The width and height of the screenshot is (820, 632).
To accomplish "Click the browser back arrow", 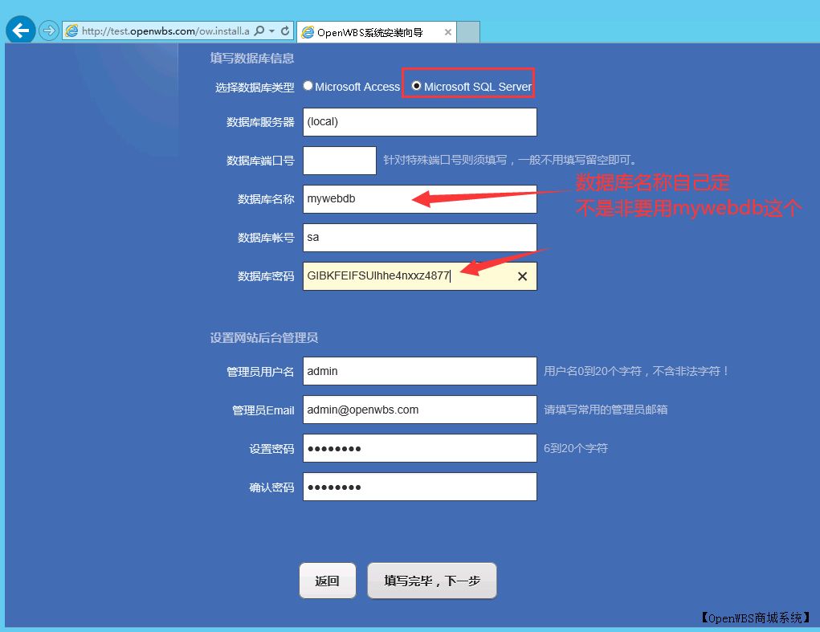I will (x=20, y=30).
